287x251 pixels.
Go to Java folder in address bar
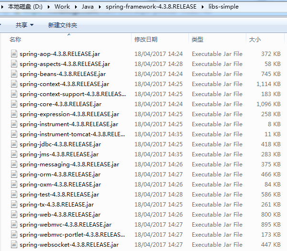point(88,7)
